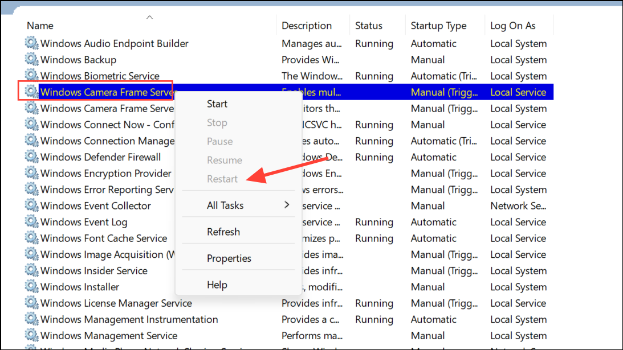Image resolution: width=623 pixels, height=350 pixels.
Task: Select the Windows Error Reporting Service row
Action: tap(107, 190)
